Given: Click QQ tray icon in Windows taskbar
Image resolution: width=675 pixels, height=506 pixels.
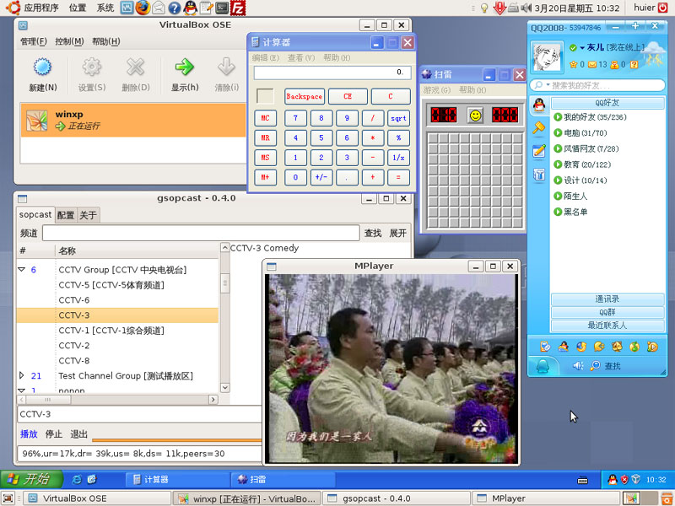Looking at the screenshot, I should click(613, 479).
